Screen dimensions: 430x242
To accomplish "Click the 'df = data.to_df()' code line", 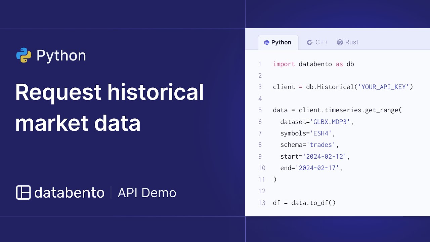I will (x=304, y=203).
